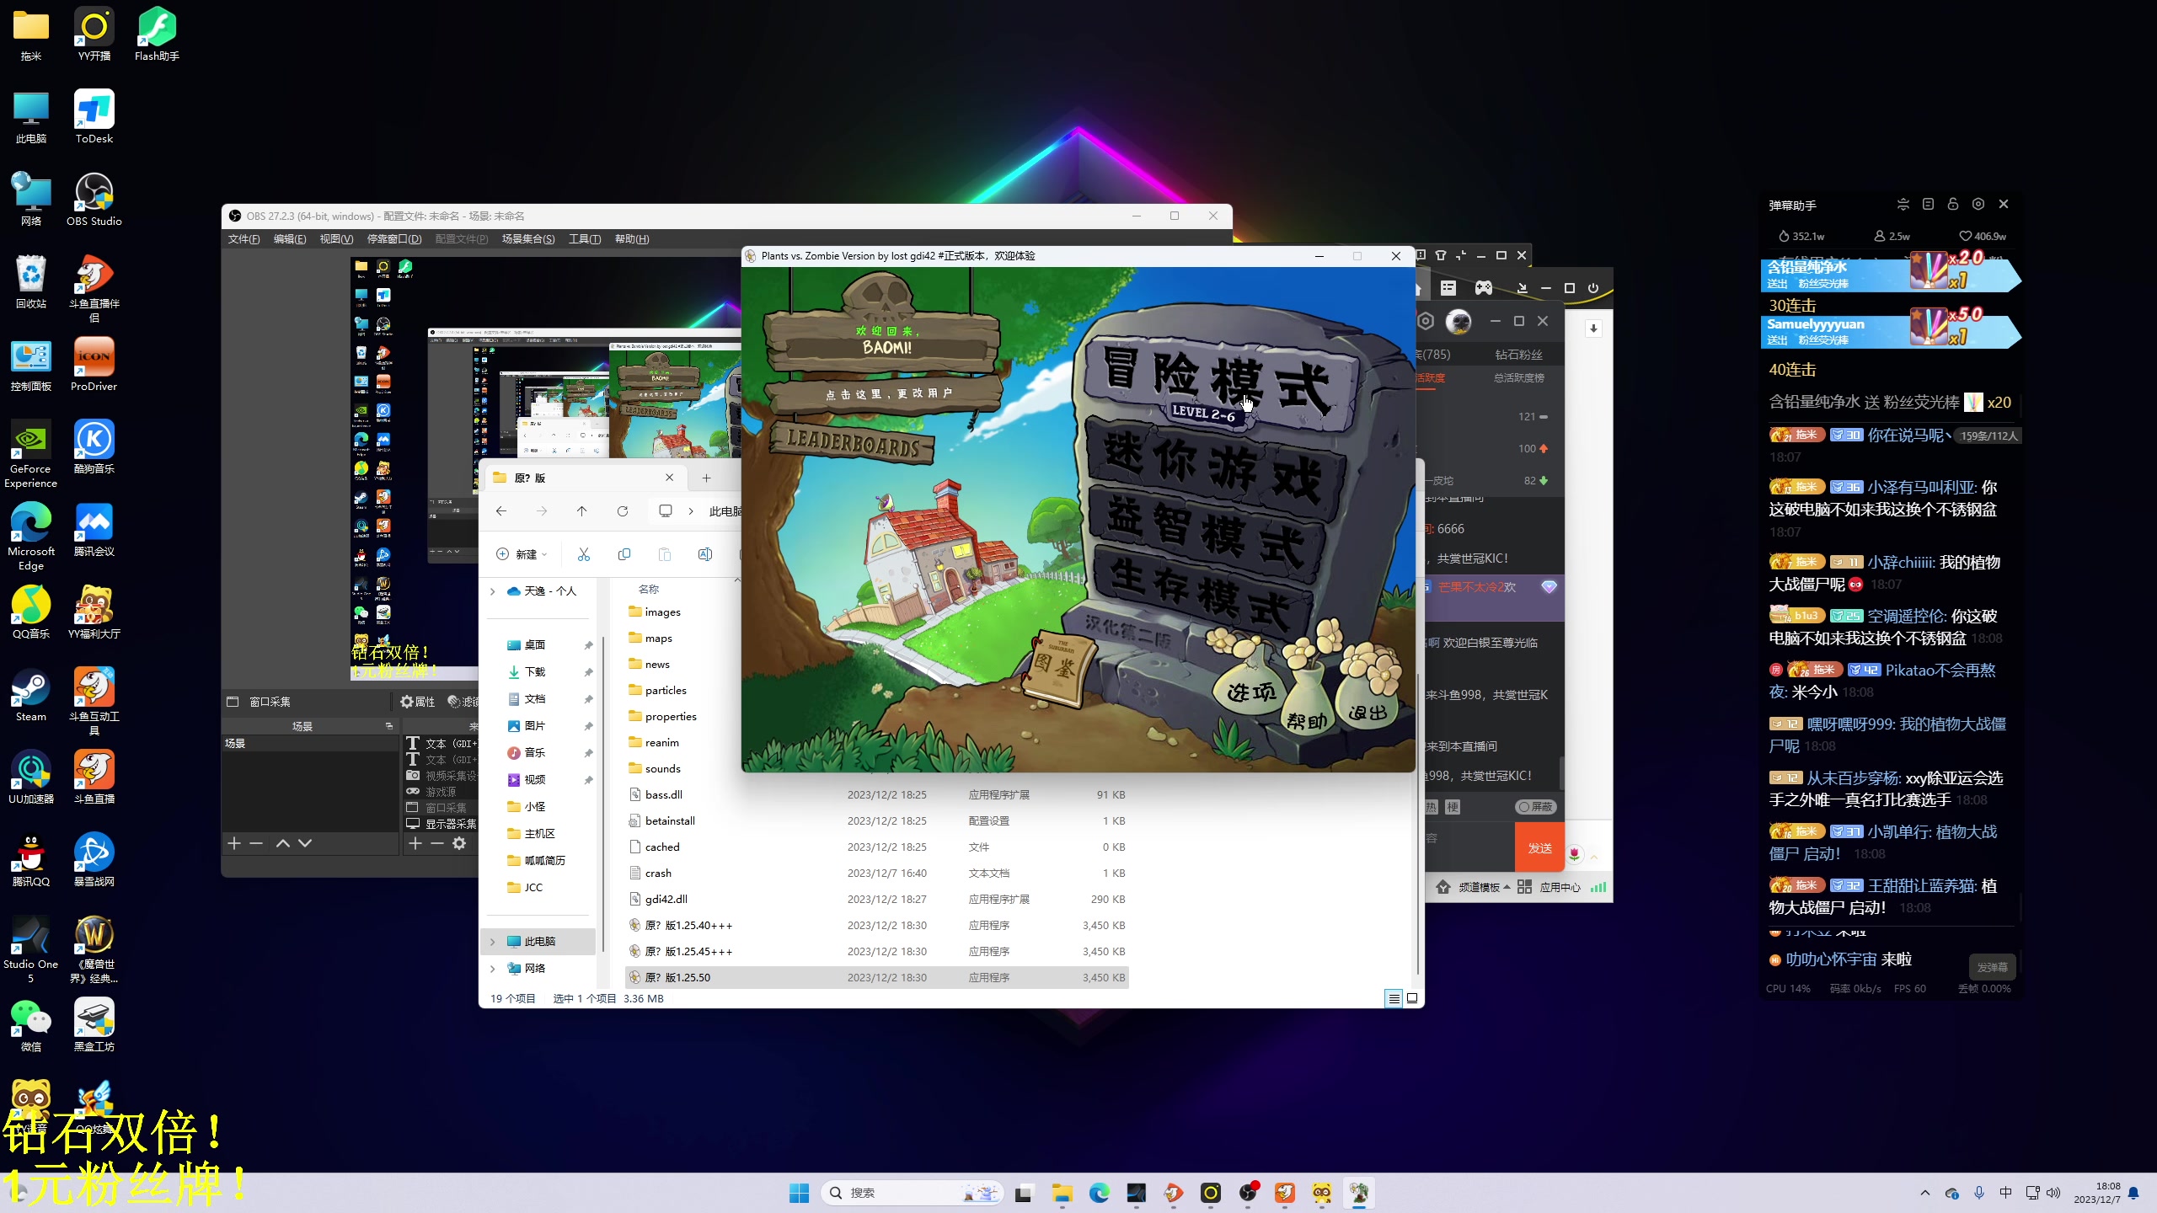Viewport: 2157px width, 1213px height.
Task: Open Microsoft Edge from the taskbar
Action: [x=1099, y=1193]
